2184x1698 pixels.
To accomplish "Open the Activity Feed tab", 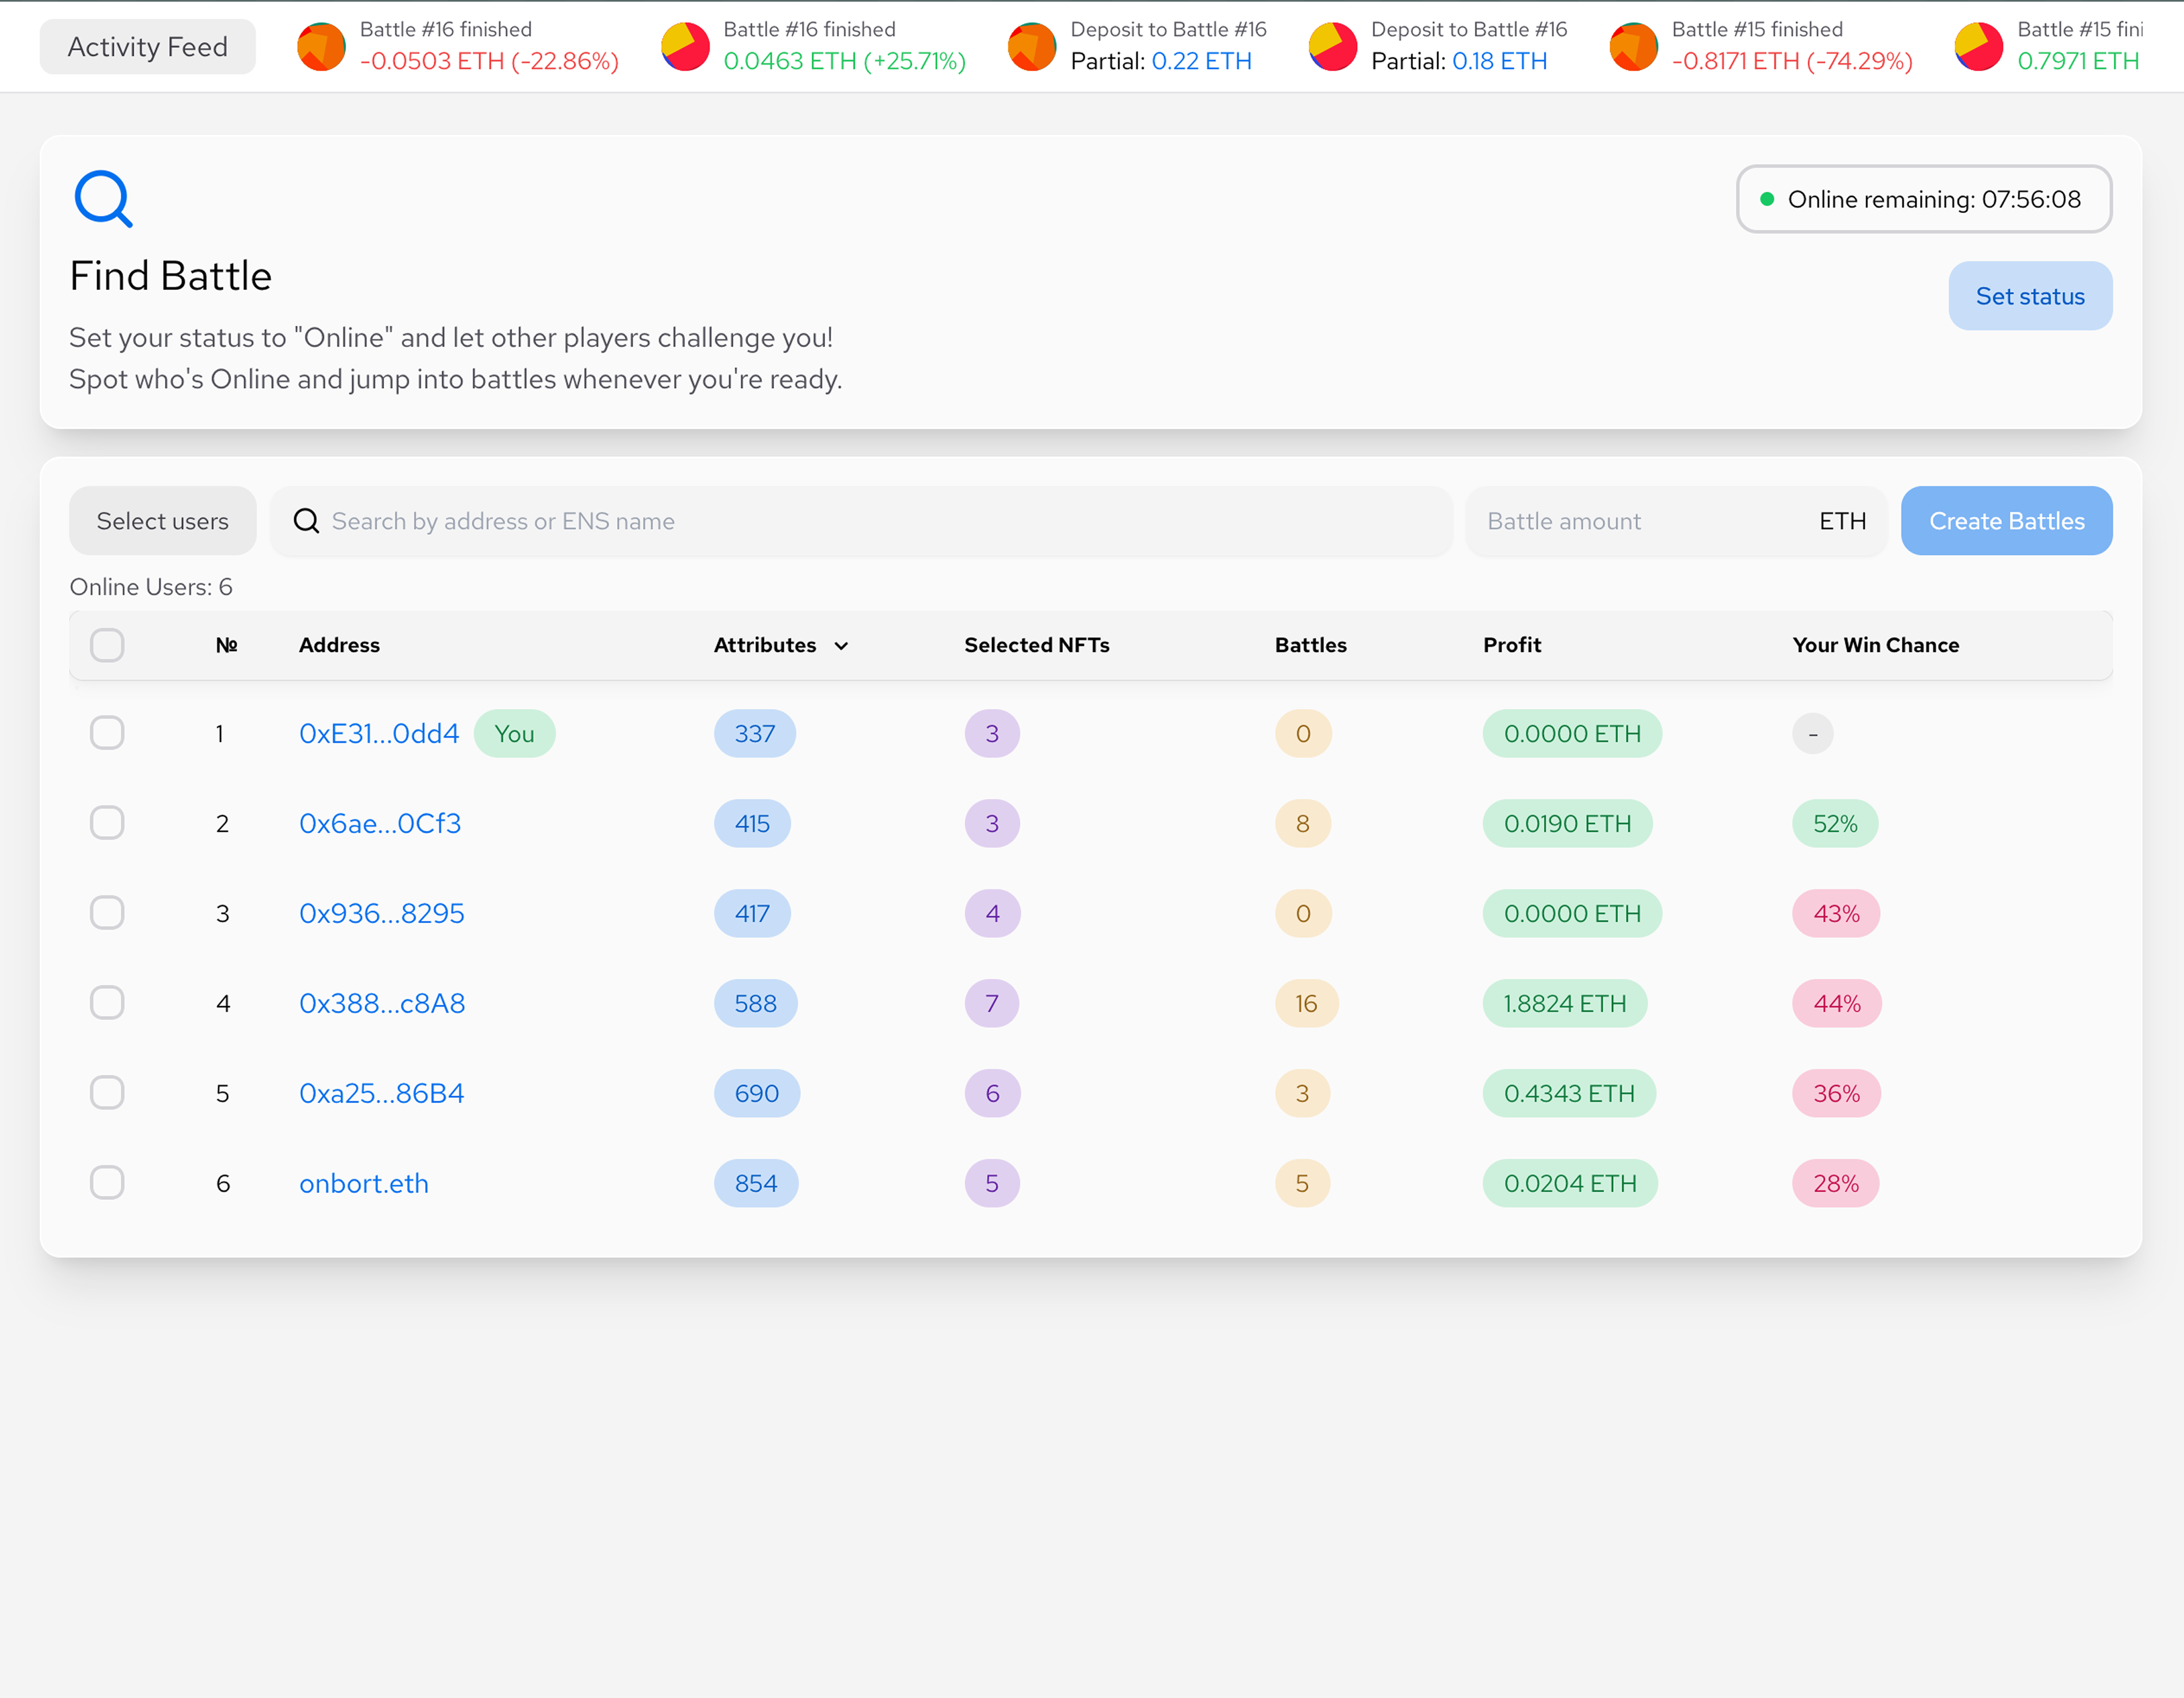I will (x=147, y=46).
